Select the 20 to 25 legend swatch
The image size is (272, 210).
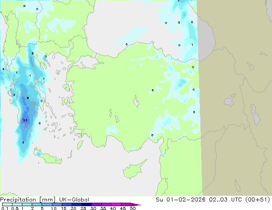point(76,204)
